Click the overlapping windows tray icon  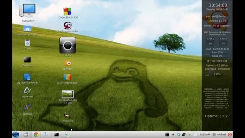[x=184, y=135]
